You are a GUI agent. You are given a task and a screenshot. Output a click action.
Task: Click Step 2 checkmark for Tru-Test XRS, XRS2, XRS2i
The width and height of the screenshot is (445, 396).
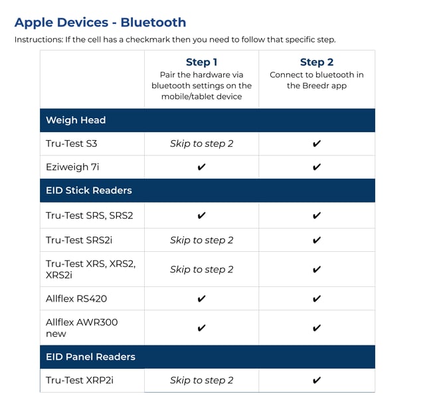point(317,270)
